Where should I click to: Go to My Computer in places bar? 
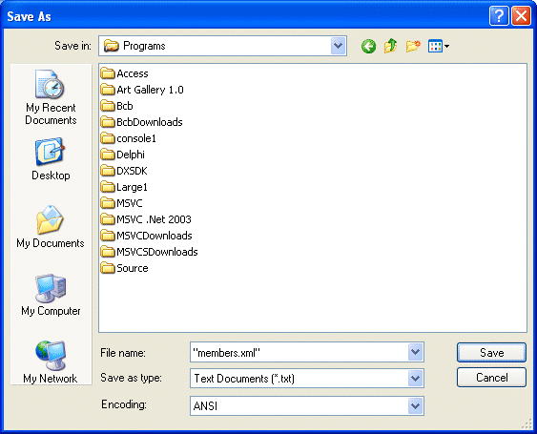tap(51, 295)
